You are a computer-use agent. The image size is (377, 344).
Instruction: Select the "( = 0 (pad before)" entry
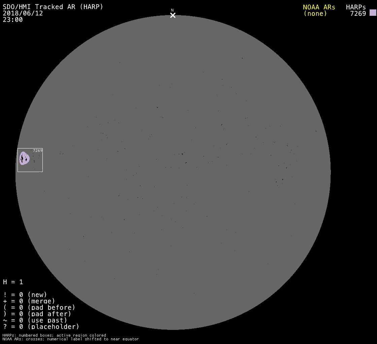39,307
